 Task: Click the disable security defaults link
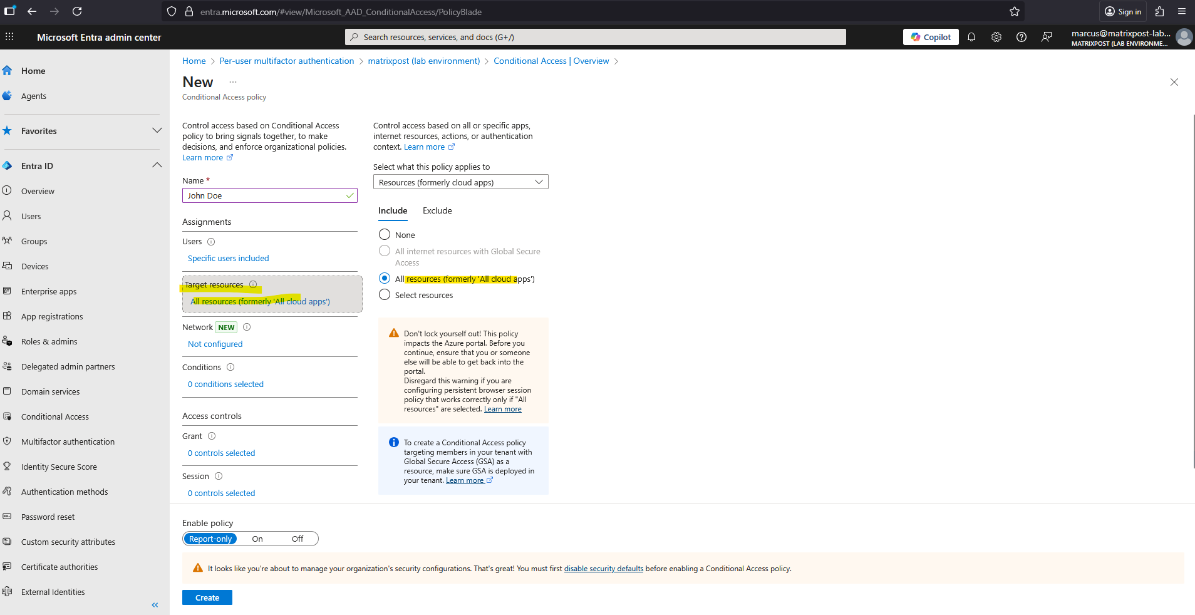coord(604,569)
